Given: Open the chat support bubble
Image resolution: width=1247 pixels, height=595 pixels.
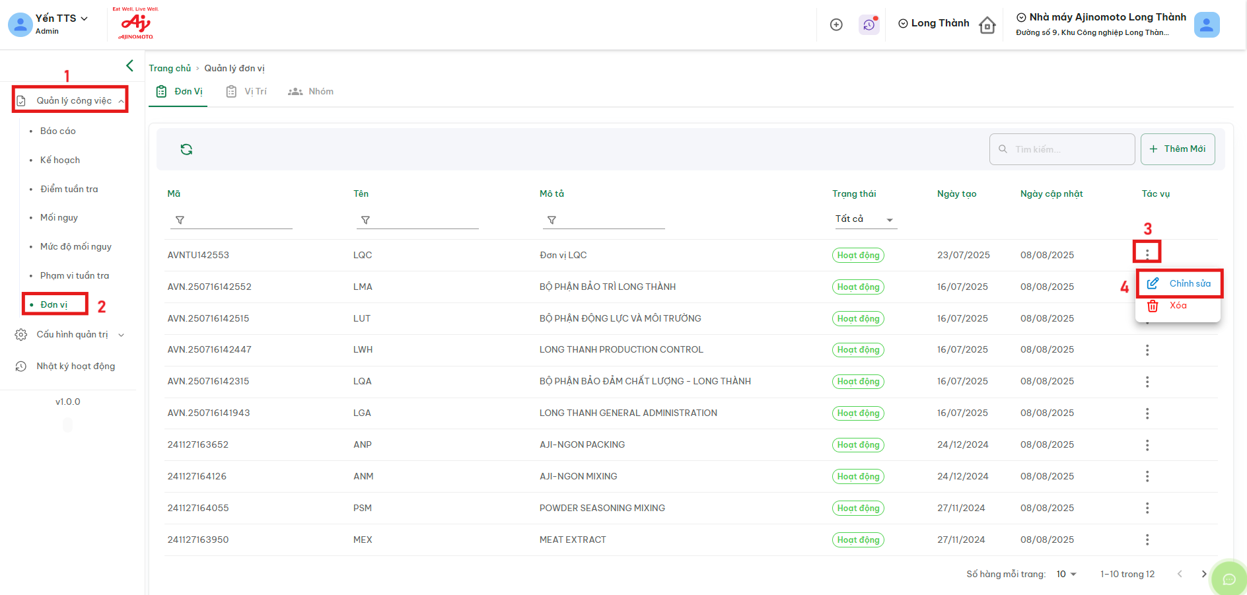Looking at the screenshot, I should click(1229, 578).
